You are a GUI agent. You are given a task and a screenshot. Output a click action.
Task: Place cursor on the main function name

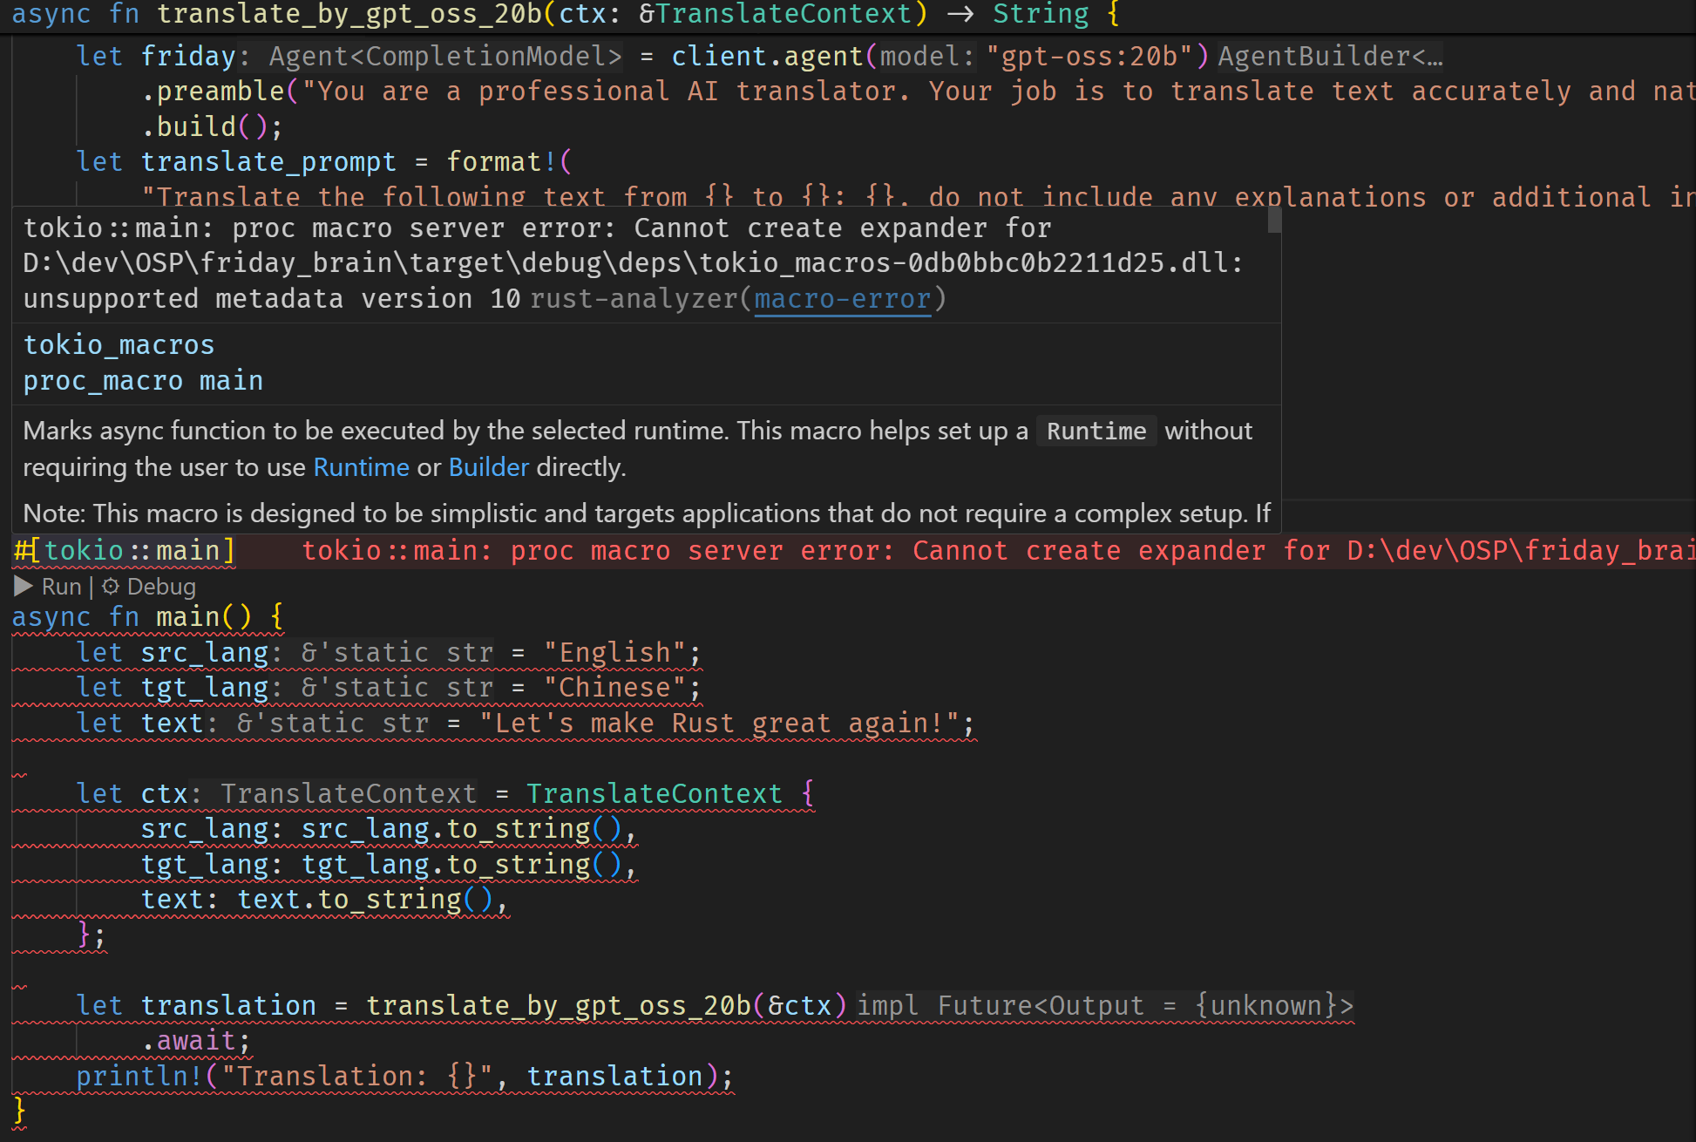click(187, 617)
